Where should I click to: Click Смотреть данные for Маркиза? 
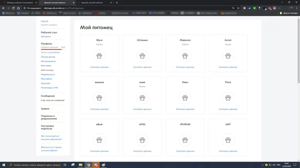185,67
